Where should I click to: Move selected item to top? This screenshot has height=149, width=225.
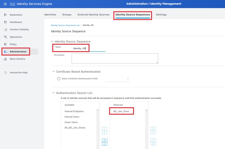pos(153,128)
